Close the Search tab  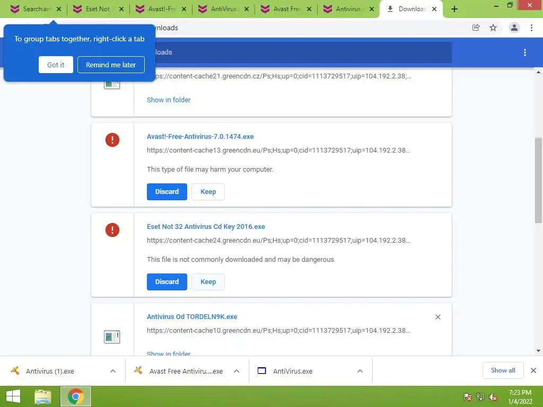point(59,9)
